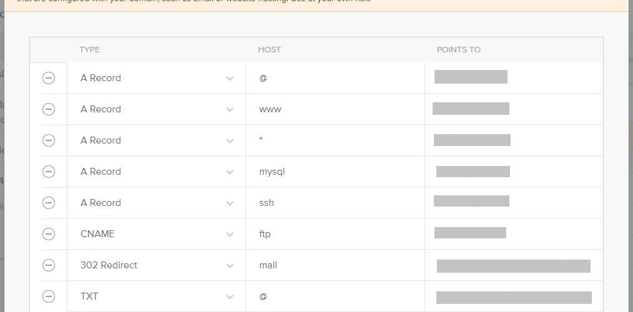Click the HOST column header
This screenshot has width=633, height=312.
[x=269, y=50]
